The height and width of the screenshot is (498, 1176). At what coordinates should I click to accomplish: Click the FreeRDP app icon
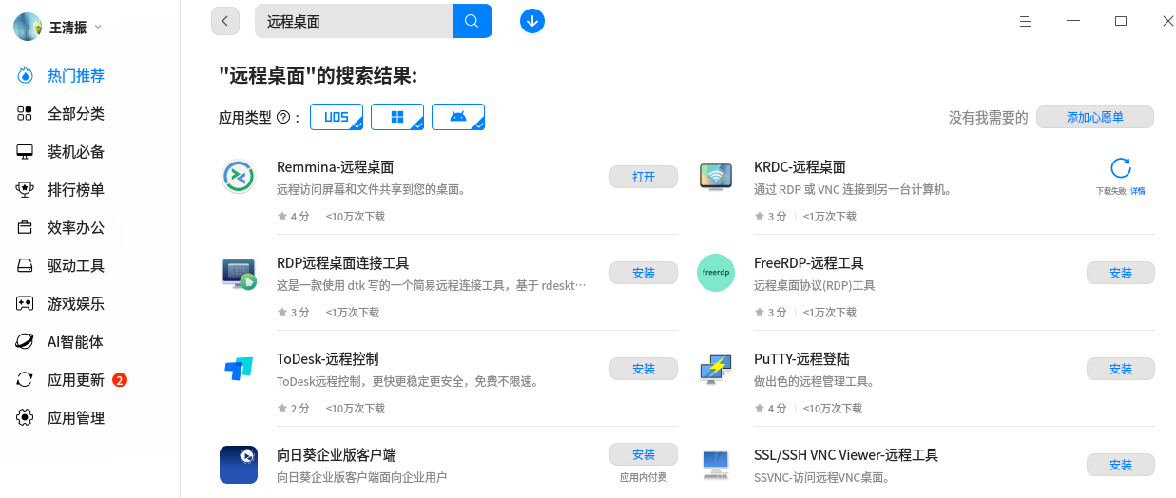(x=715, y=273)
